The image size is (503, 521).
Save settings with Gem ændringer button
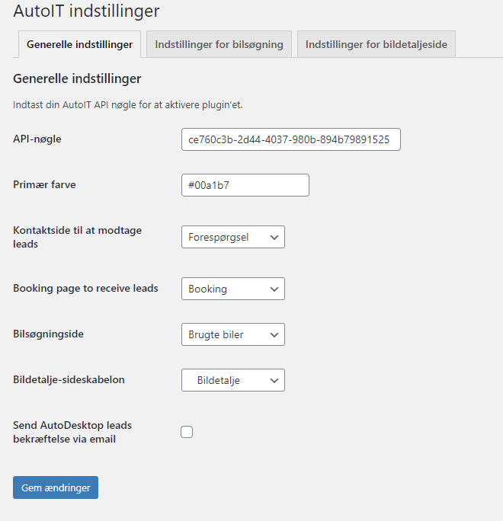(56, 487)
